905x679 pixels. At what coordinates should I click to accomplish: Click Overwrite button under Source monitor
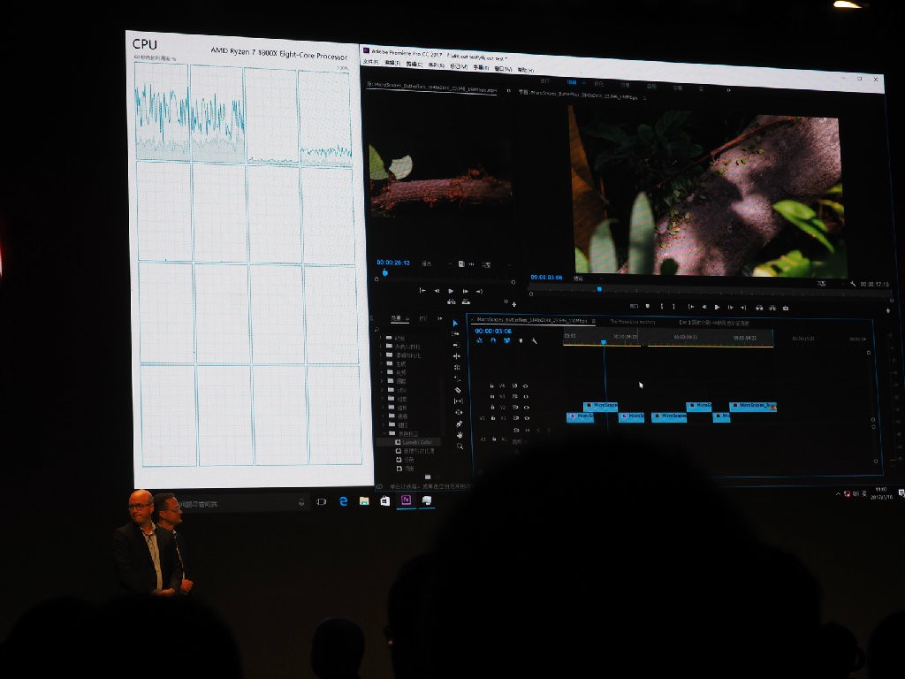pyautogui.click(x=465, y=302)
